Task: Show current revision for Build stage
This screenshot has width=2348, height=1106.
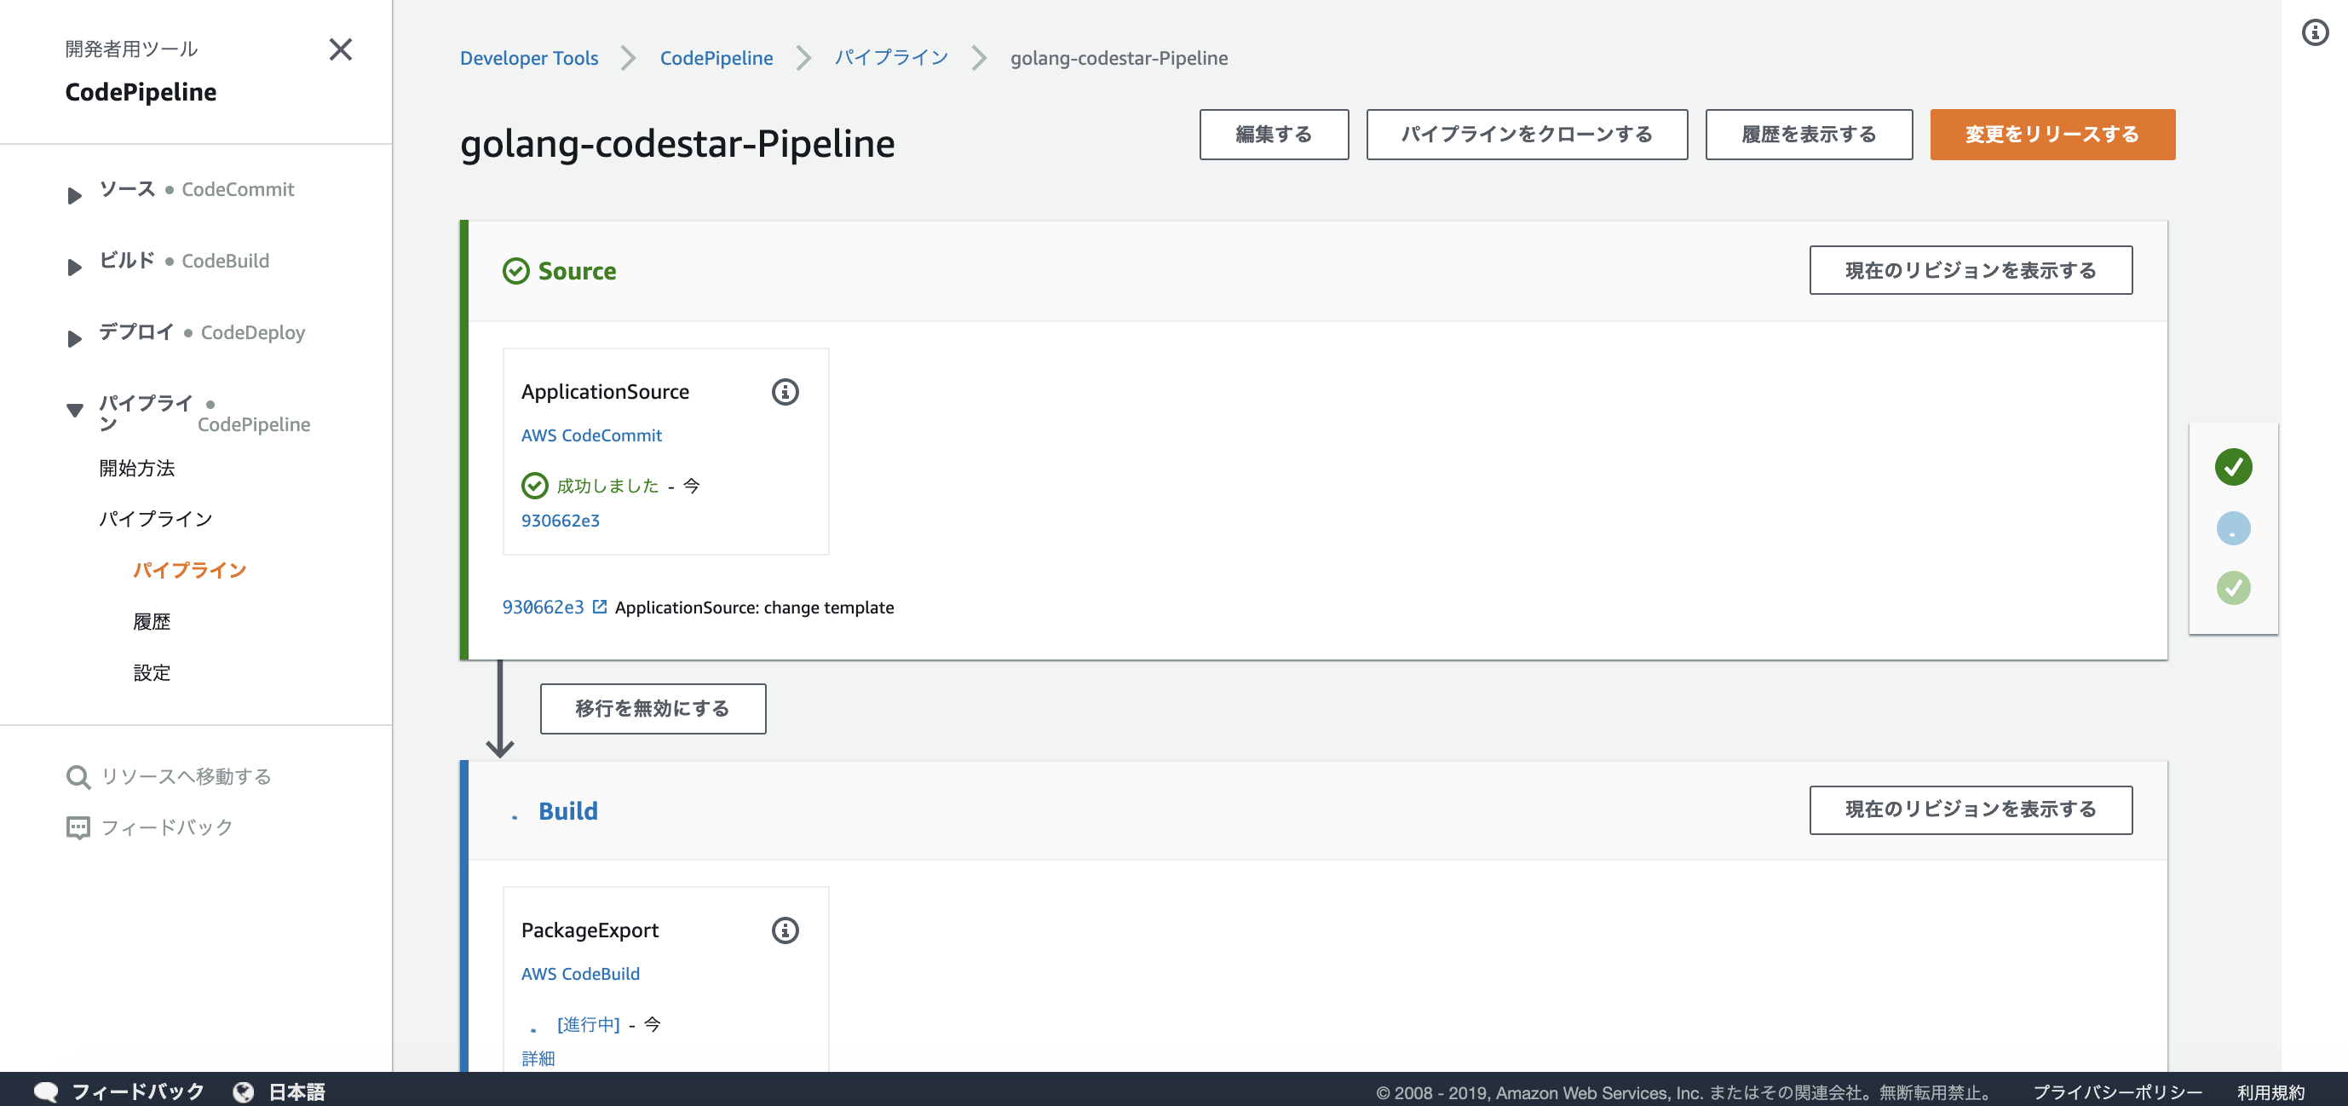Action: click(1970, 809)
